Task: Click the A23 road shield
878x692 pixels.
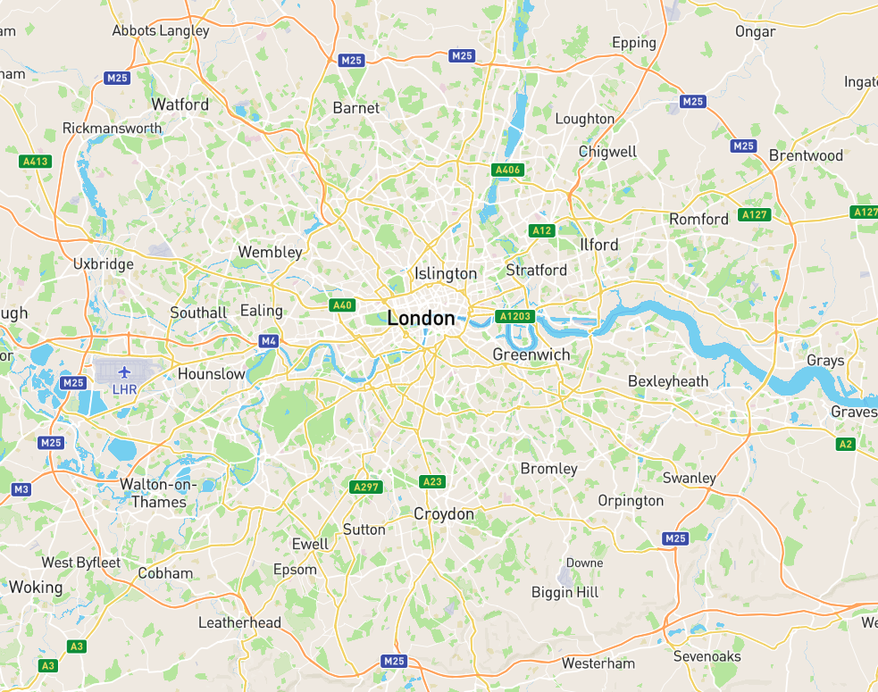Action: point(432,481)
